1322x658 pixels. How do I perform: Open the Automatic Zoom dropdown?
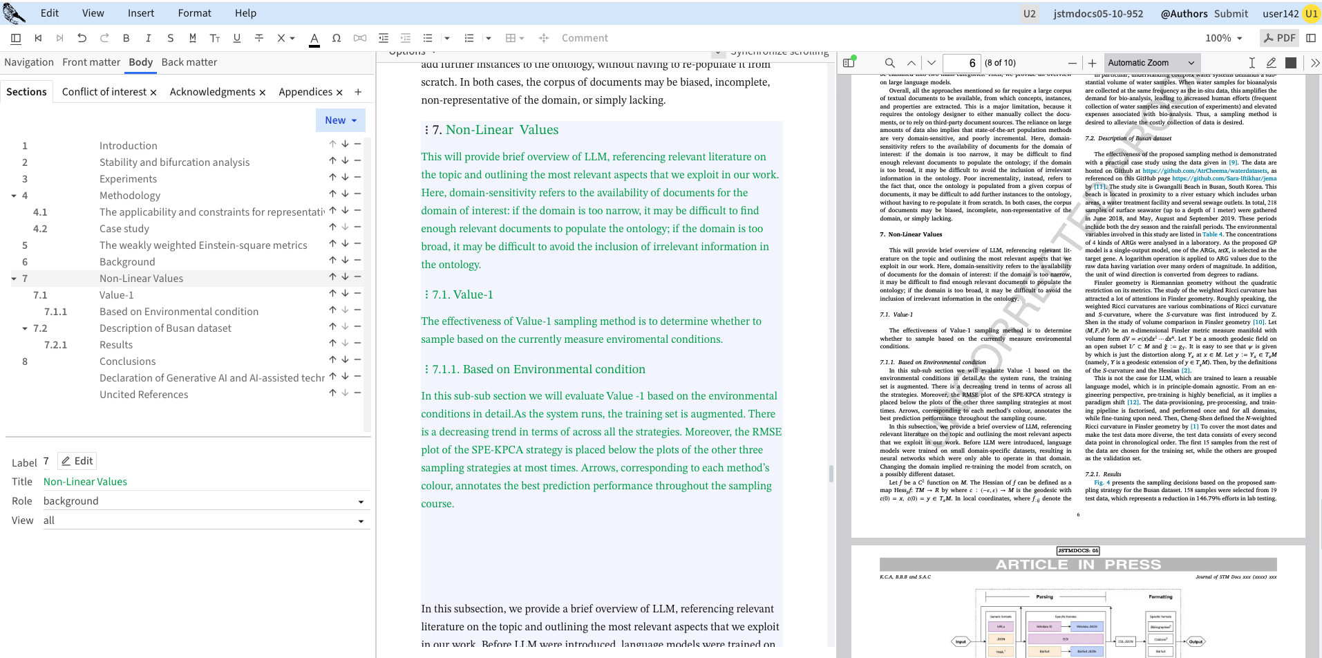1151,63
